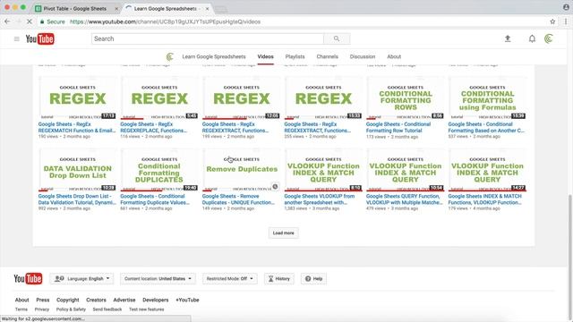Open the Videos channel tab
The height and width of the screenshot is (322, 573).
click(265, 56)
